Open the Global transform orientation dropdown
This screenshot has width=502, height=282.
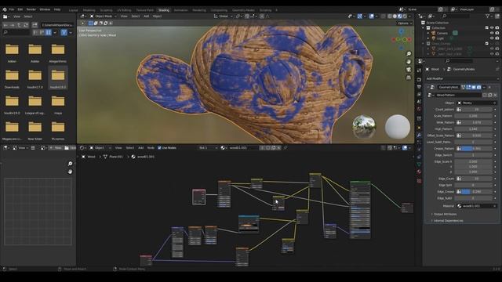pos(223,16)
